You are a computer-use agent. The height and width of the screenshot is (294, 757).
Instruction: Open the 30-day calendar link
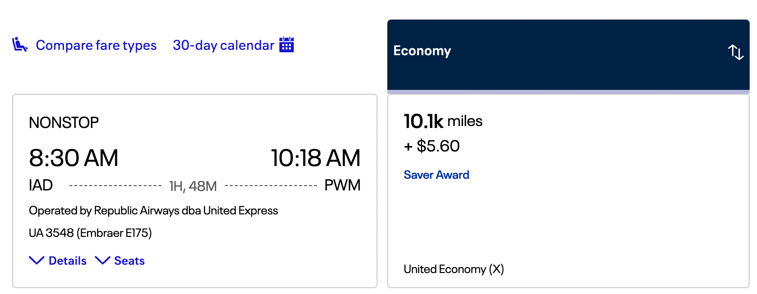click(x=223, y=45)
